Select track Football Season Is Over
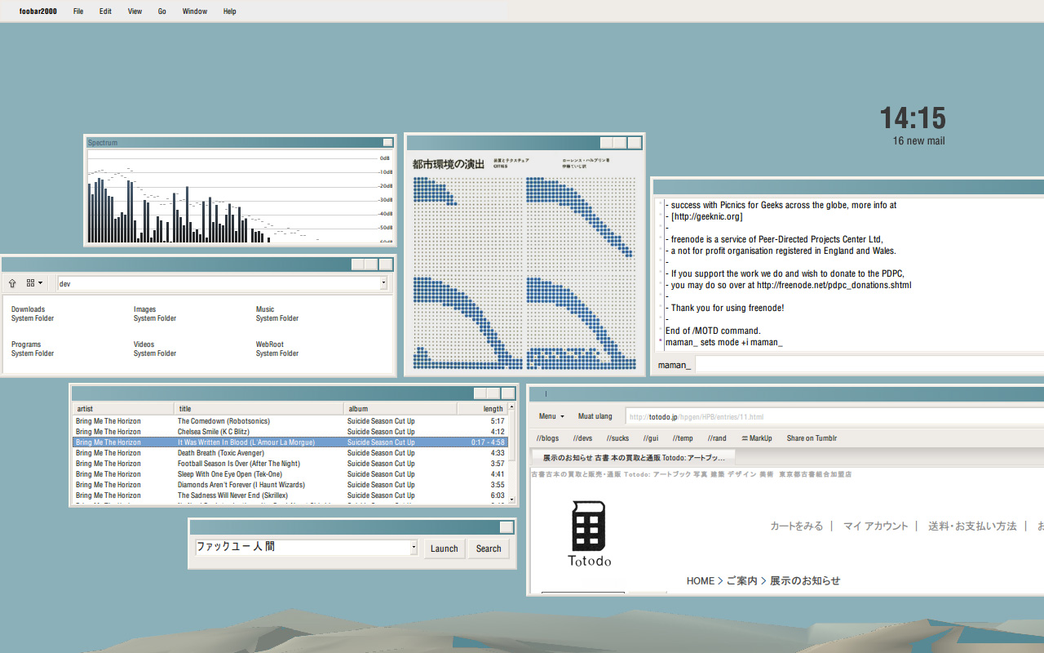The height and width of the screenshot is (653, 1044). [290, 464]
